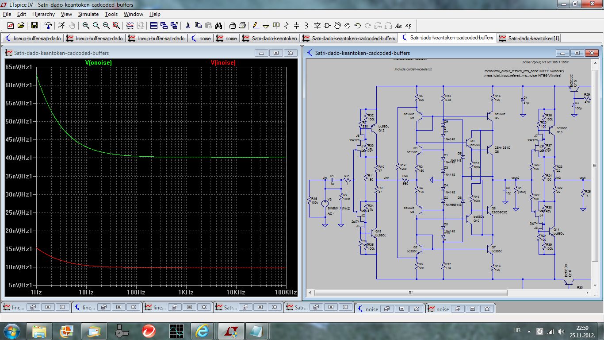
Task: Switch to the Satri-dado-keantoken plot tab
Action: tap(269, 39)
